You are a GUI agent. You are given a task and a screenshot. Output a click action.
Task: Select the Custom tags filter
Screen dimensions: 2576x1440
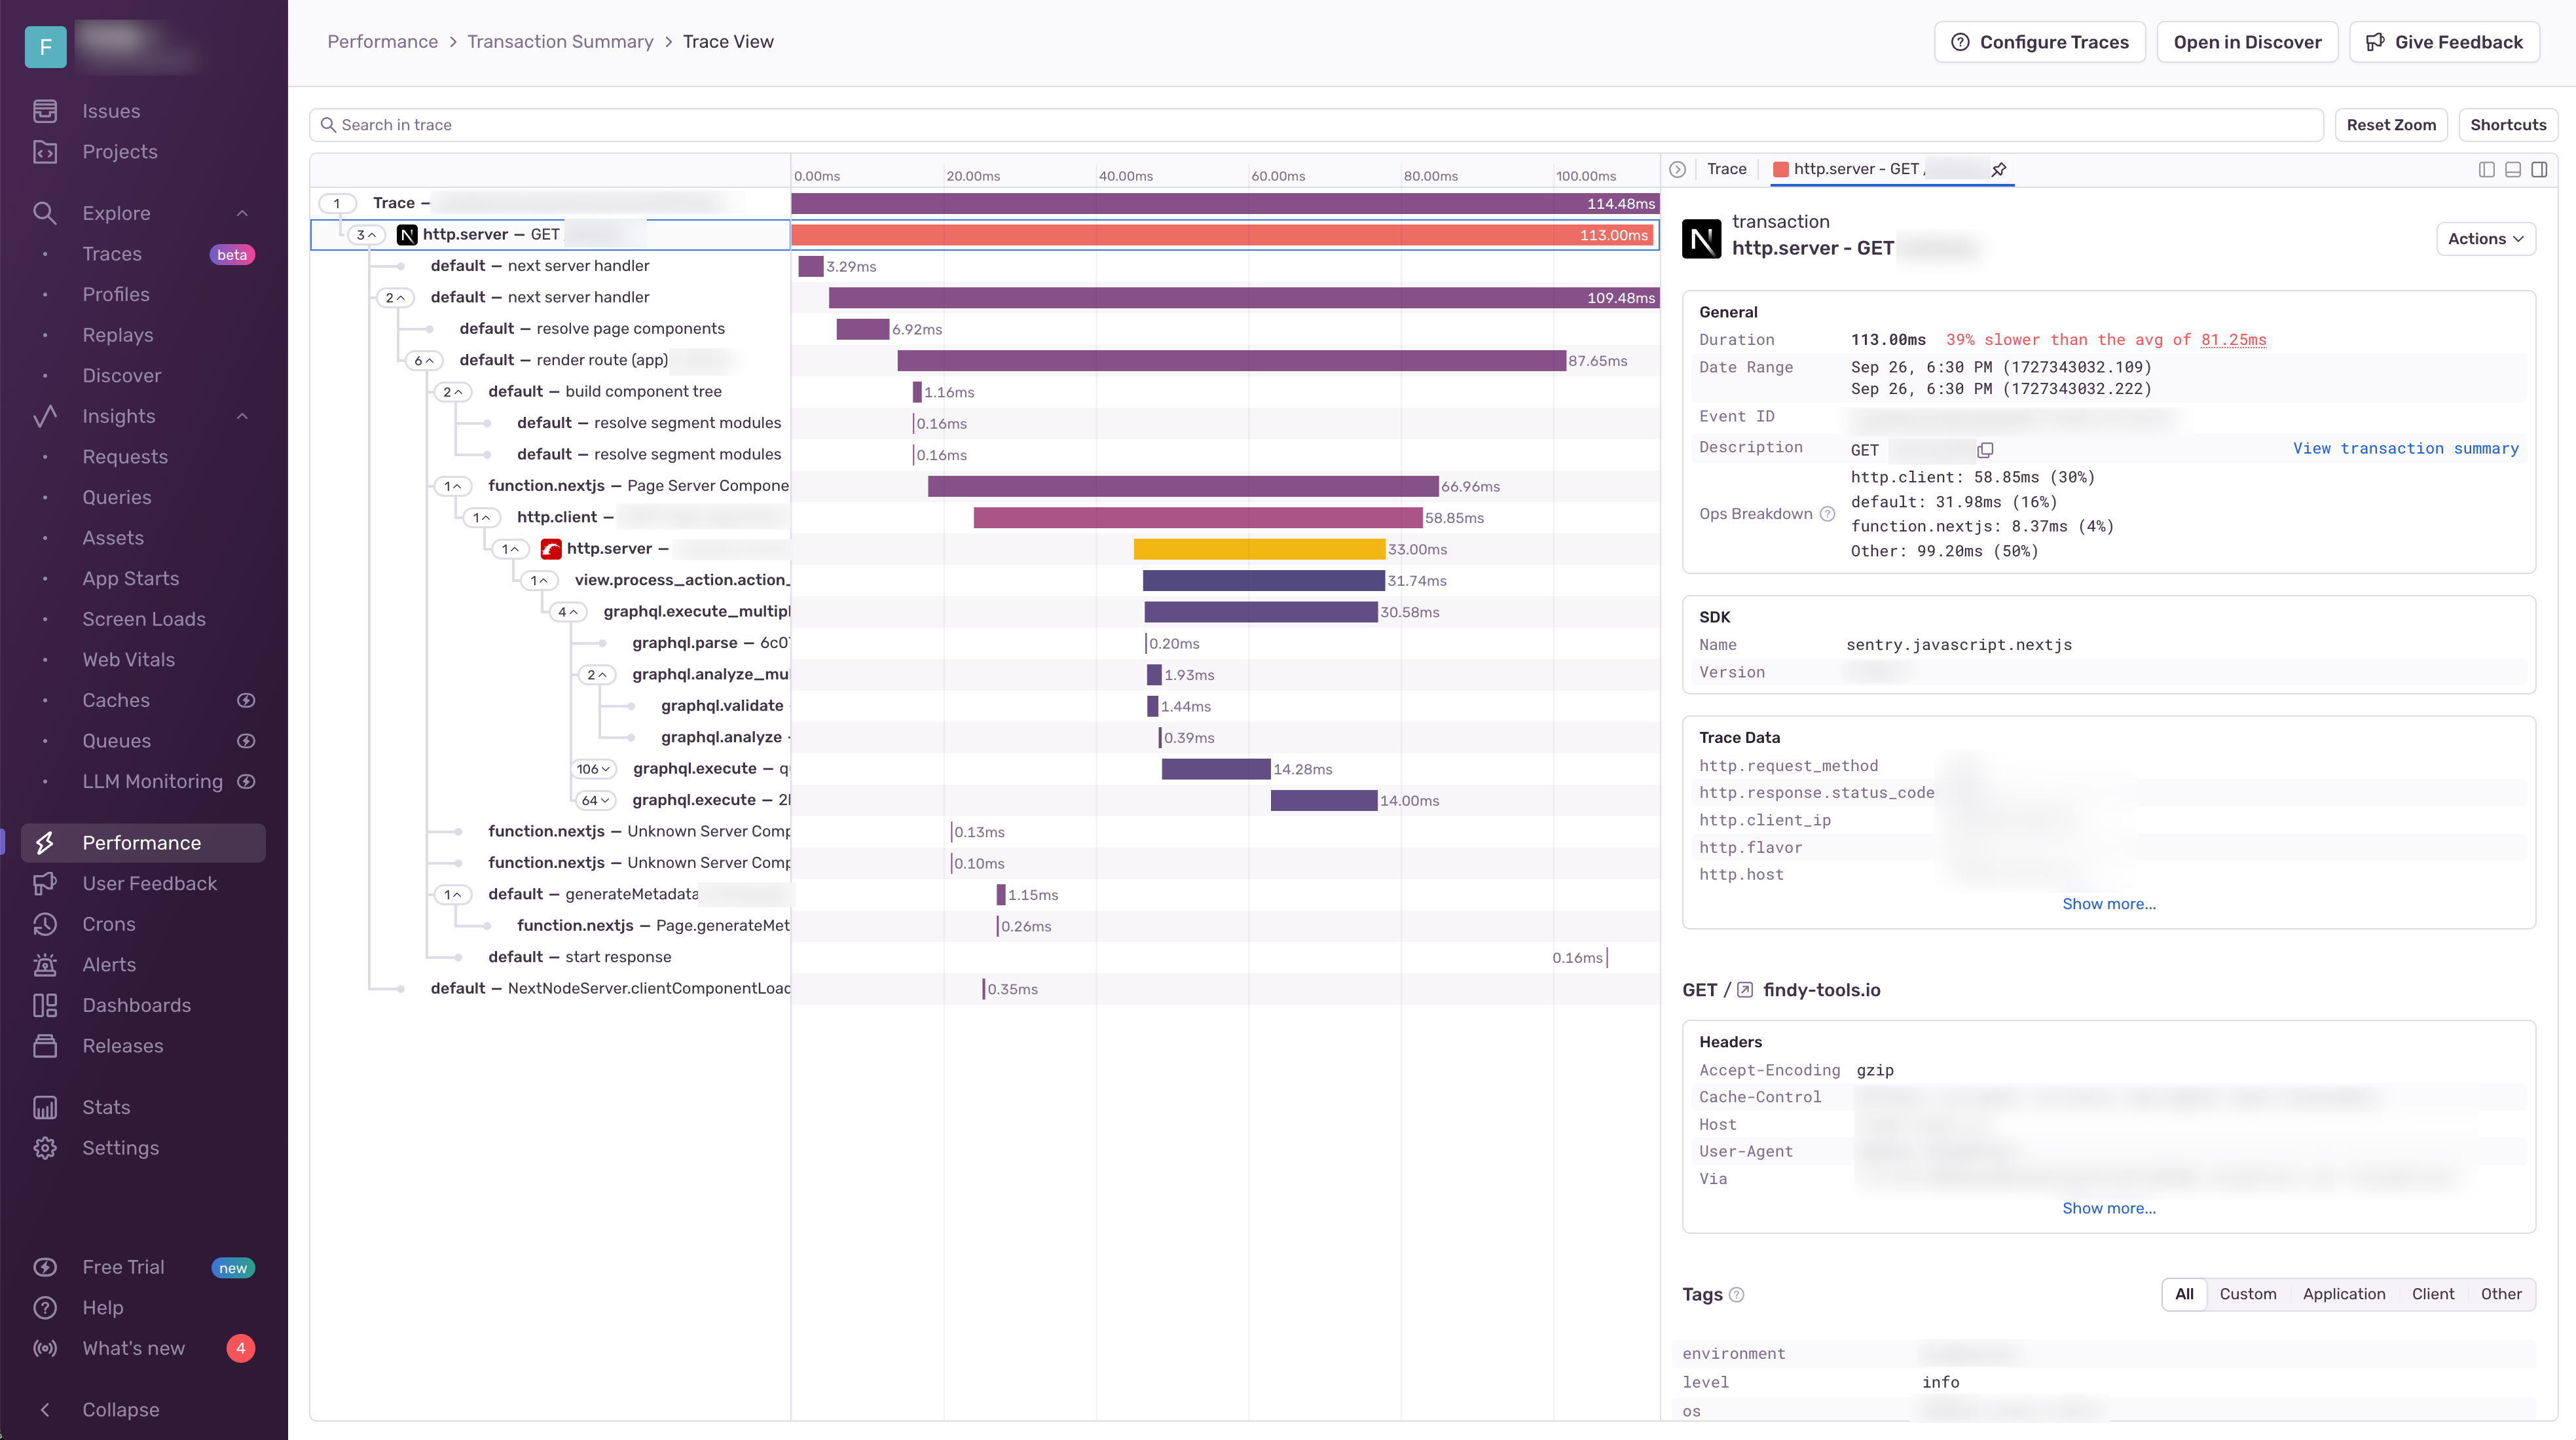[2247, 1294]
